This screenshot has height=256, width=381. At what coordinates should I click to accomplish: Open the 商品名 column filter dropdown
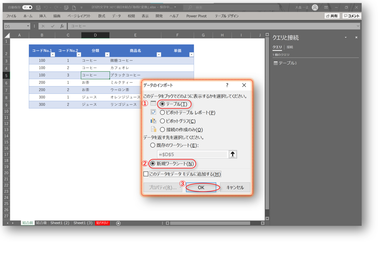click(159, 54)
